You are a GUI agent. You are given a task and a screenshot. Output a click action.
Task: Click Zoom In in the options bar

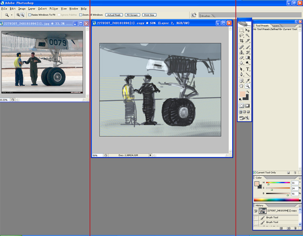(x=18, y=15)
